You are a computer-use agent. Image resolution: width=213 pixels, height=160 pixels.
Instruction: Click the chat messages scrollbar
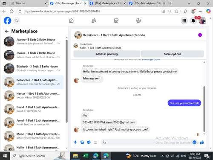click(204, 109)
